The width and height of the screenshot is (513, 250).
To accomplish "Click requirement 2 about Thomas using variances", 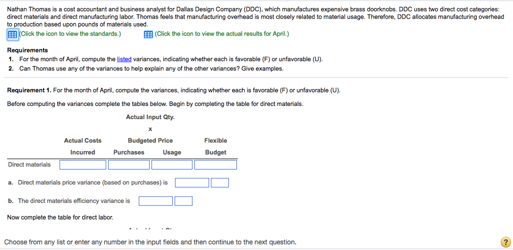I will [151, 68].
